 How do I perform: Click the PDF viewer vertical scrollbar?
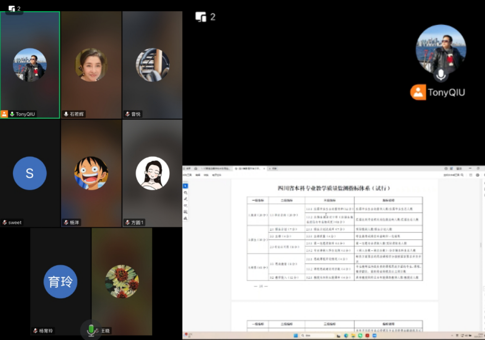(x=481, y=245)
